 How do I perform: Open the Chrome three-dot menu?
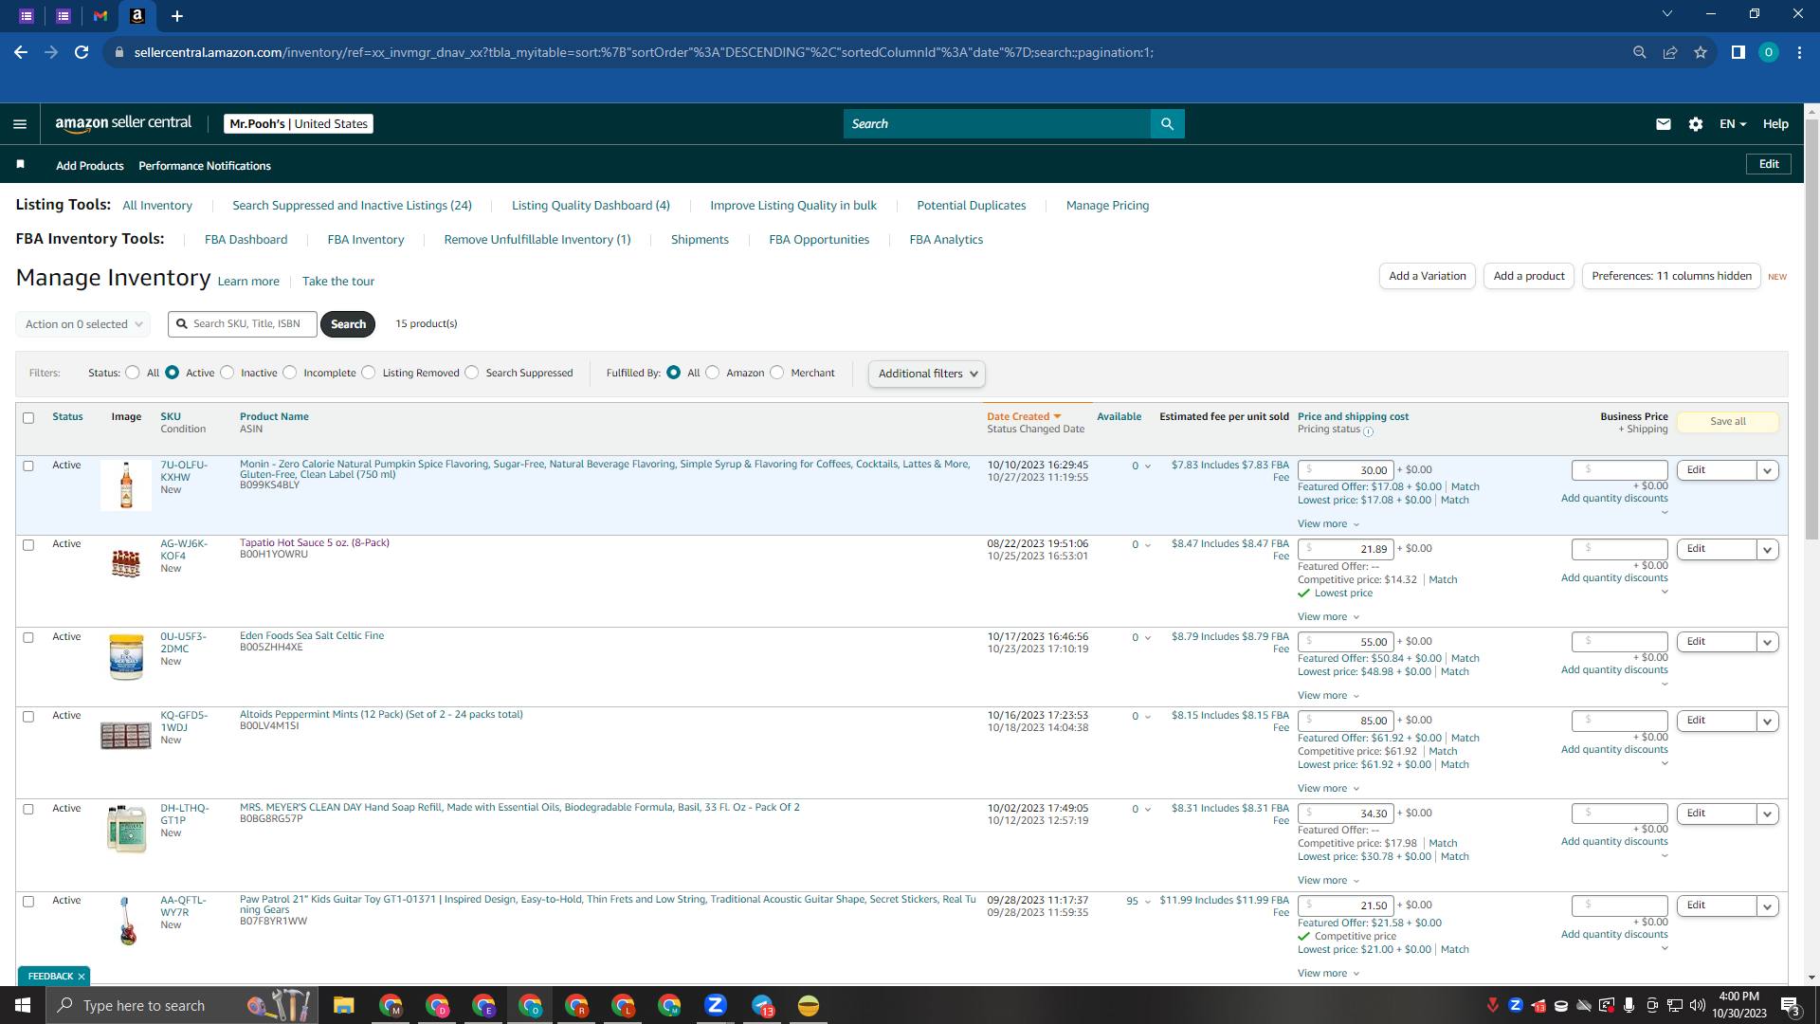(x=1799, y=52)
